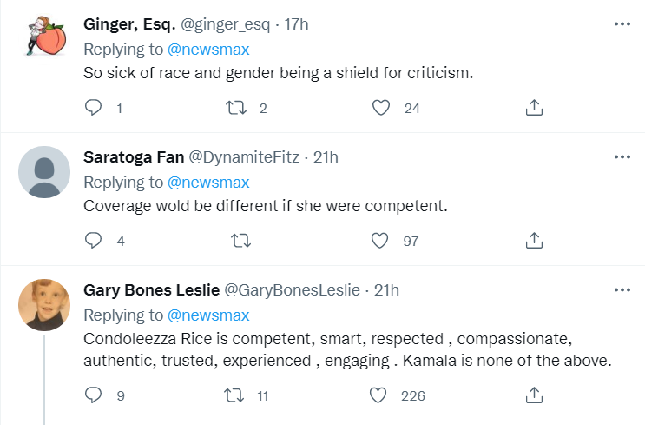The height and width of the screenshot is (425, 645).
Task: Retweet Gary Bones Leslie's tweet
Action: [235, 395]
